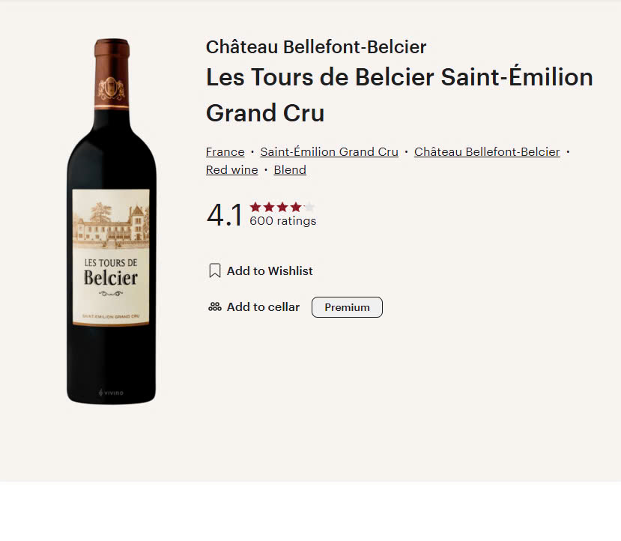Image resolution: width=621 pixels, height=541 pixels.
Task: Visit the Château Bellefont-Belcier winery link
Action: tap(486, 151)
